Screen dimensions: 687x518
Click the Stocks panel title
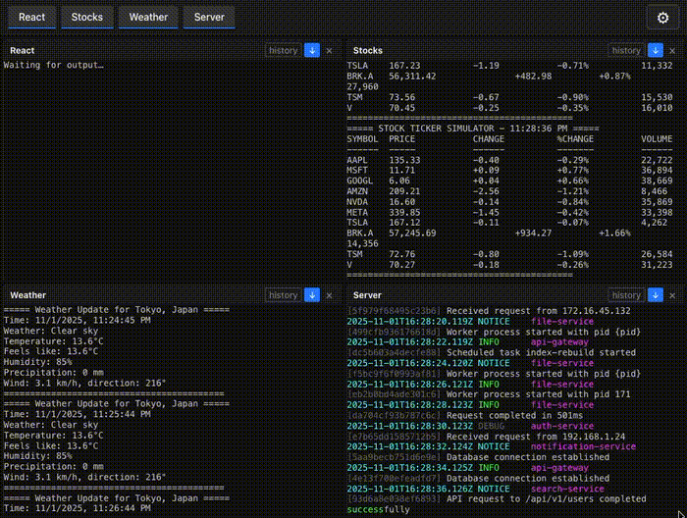368,50
